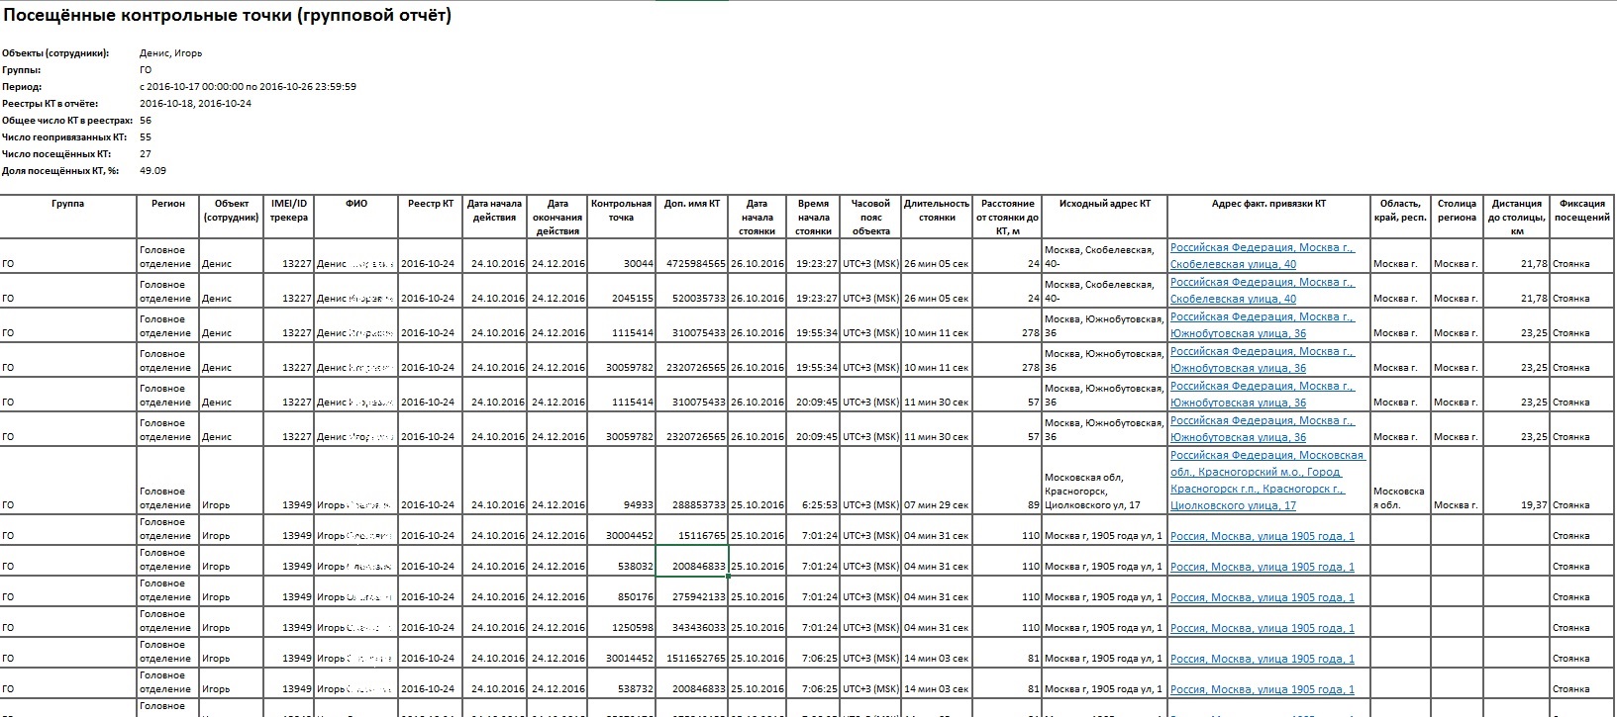Open улица 1905 года link in row 850176

click(x=1262, y=597)
